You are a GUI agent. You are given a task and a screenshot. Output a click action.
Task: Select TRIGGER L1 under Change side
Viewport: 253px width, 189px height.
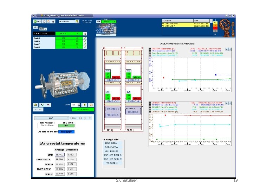112,163
